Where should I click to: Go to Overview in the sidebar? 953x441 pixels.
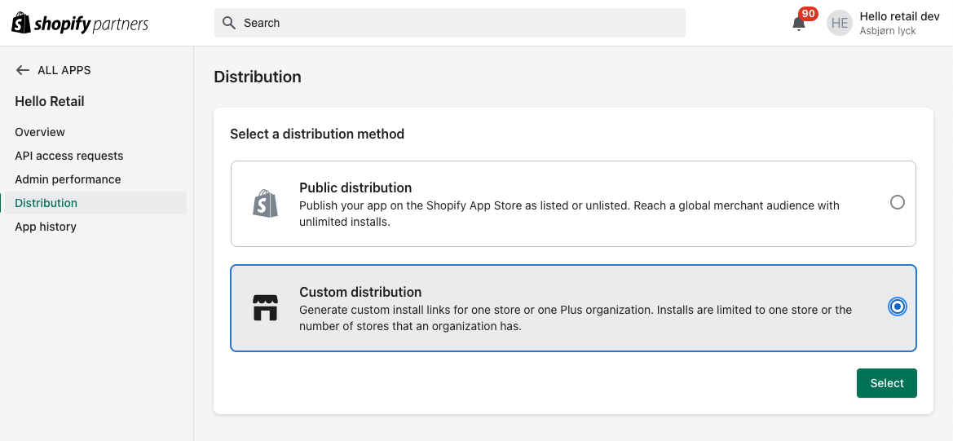point(40,132)
